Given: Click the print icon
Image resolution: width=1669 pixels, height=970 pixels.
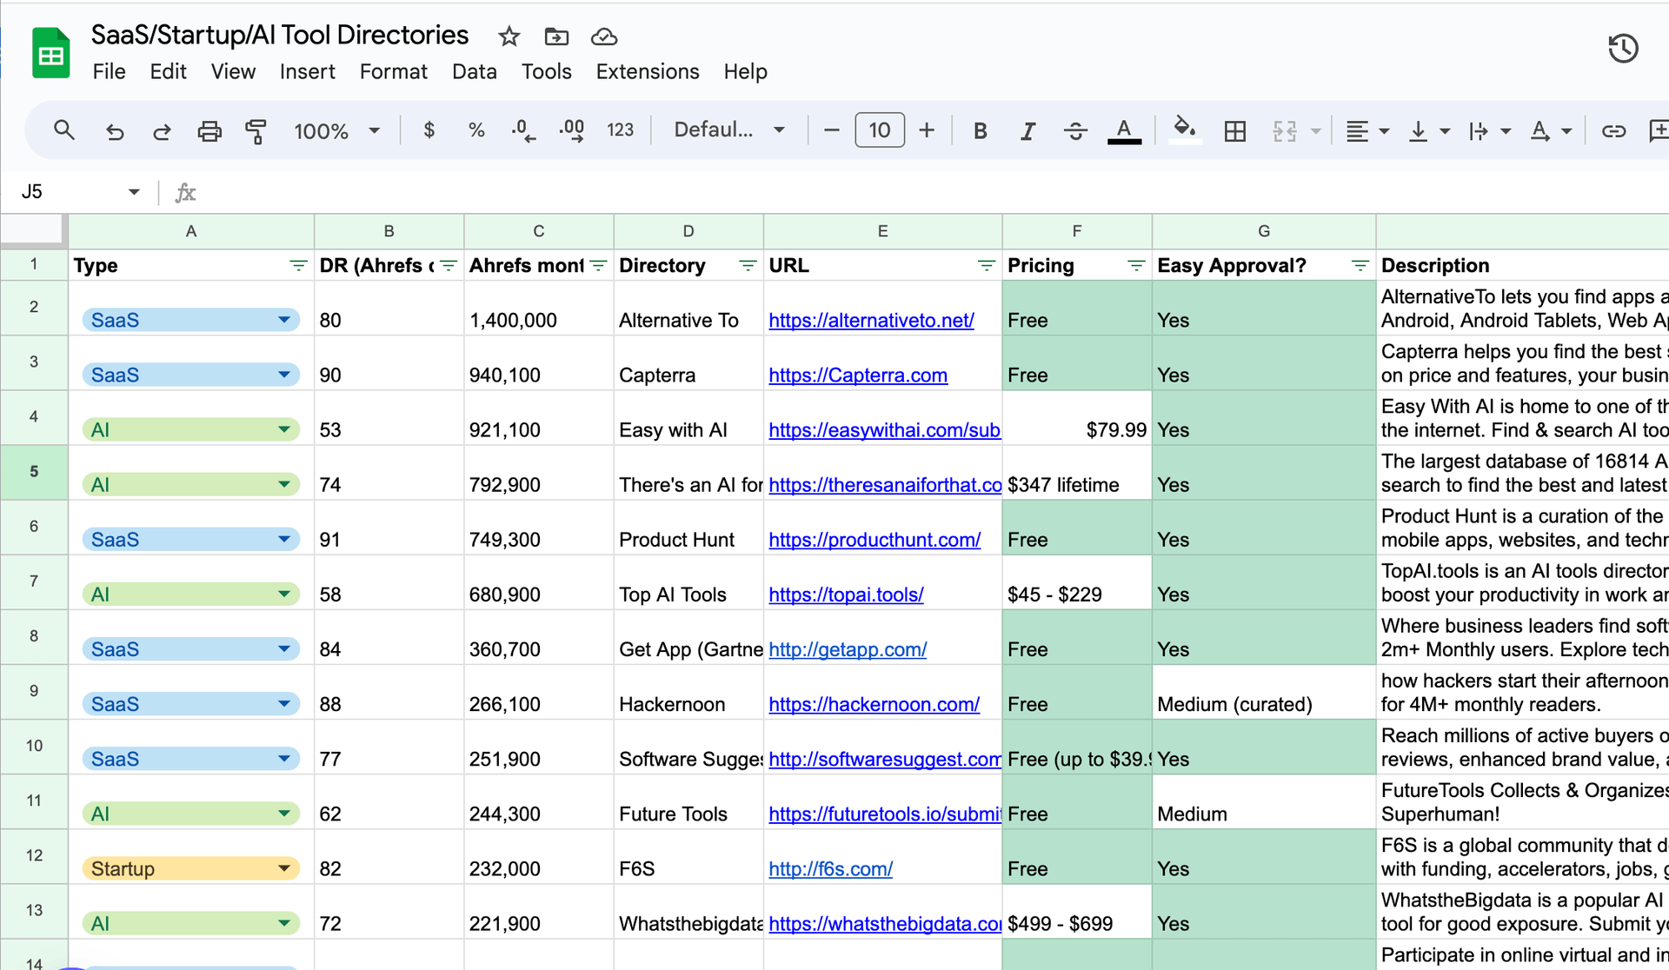Looking at the screenshot, I should point(209,131).
